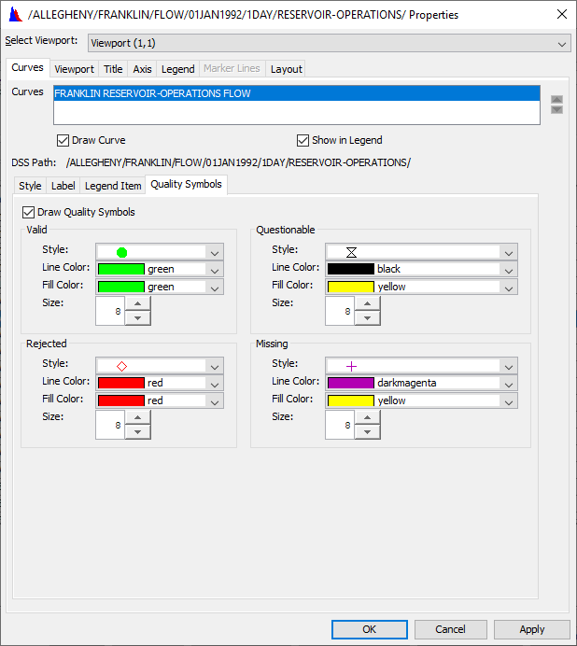Click the Apply button
577x646 pixels.
(531, 629)
